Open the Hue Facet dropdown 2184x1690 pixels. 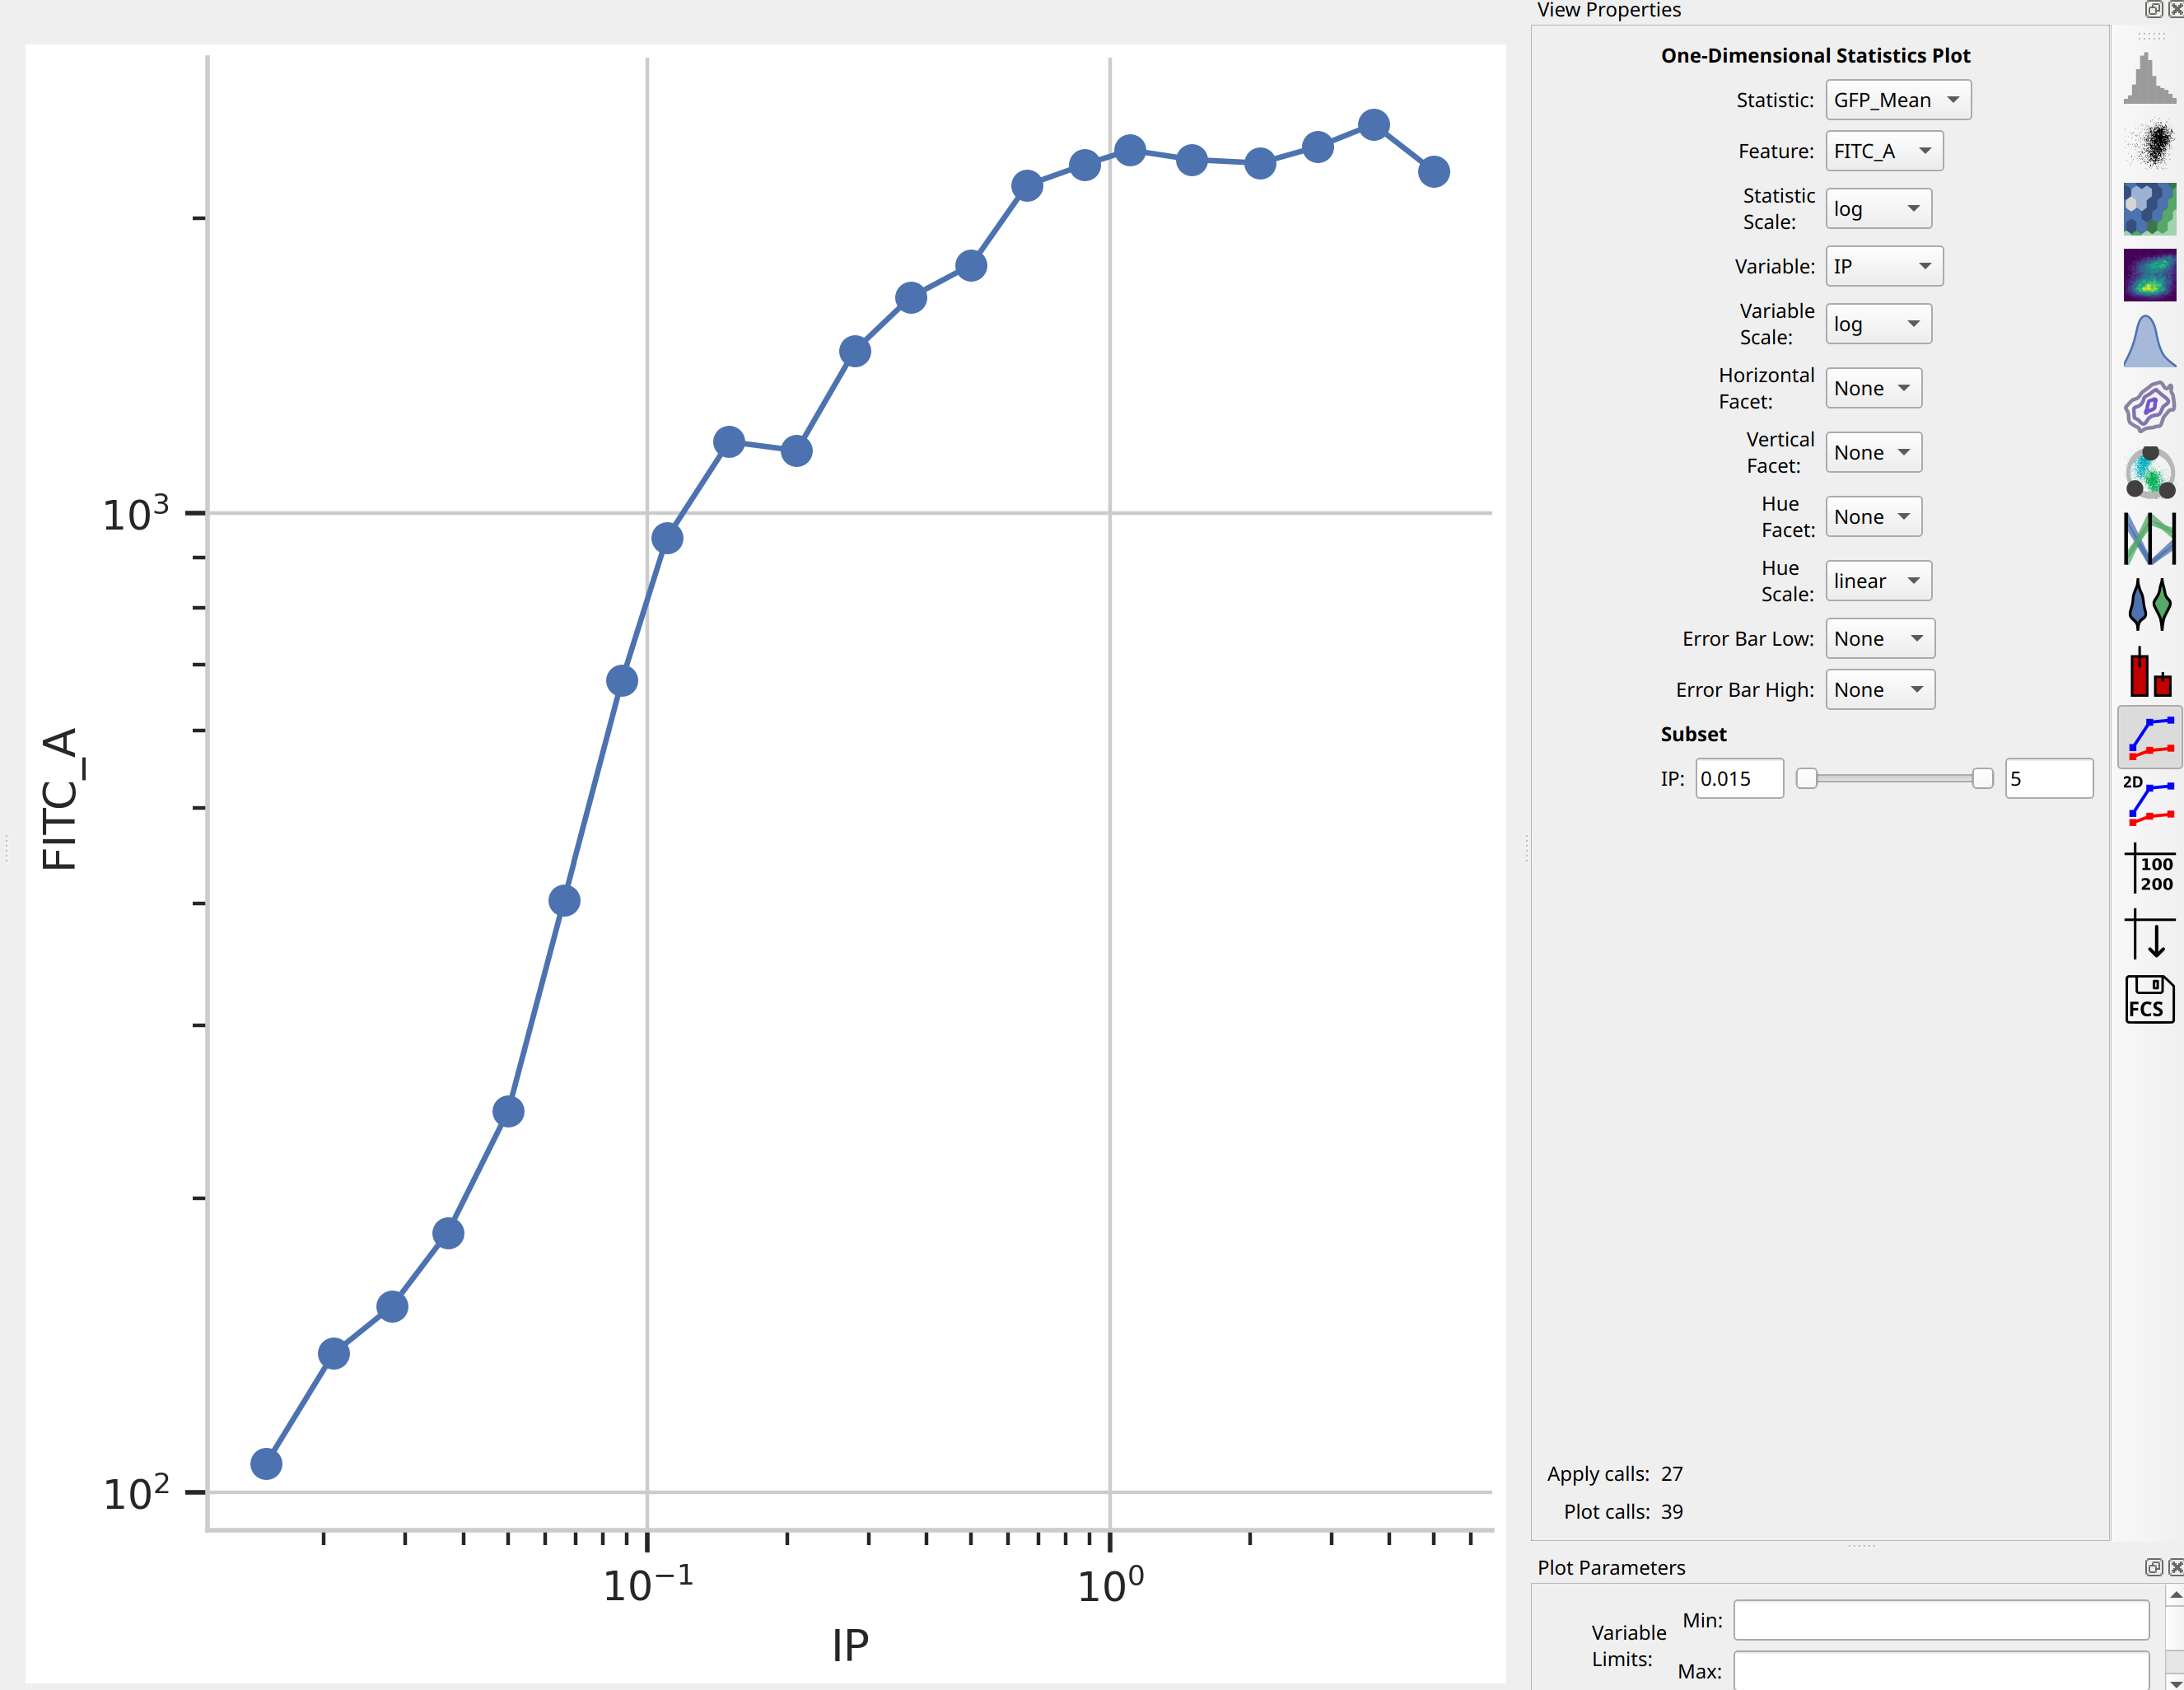pyautogui.click(x=1873, y=517)
